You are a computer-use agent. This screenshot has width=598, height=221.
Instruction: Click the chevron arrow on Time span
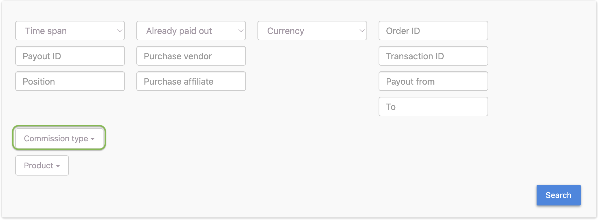tap(120, 31)
